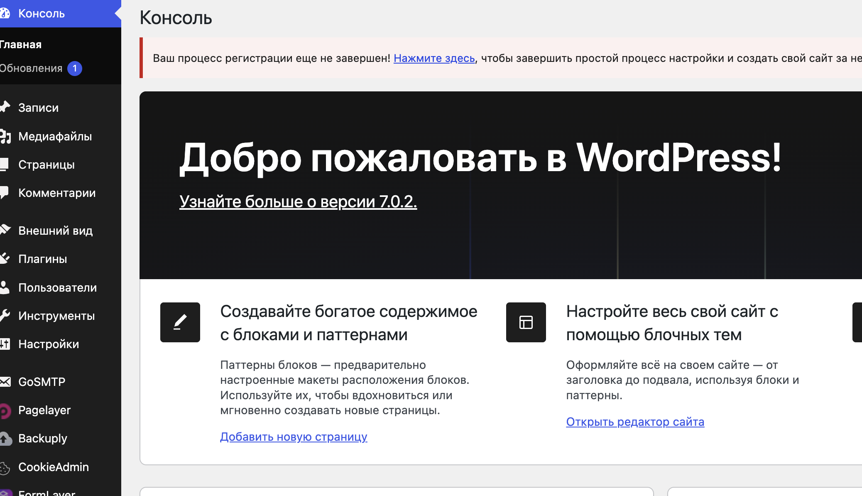Click the updates count badge showing 1
This screenshot has width=862, height=496.
(75, 68)
